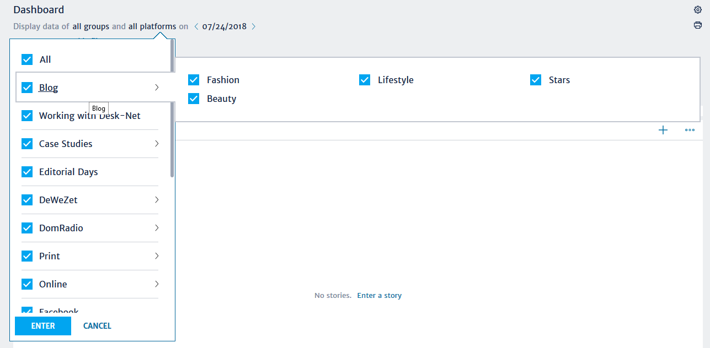Open the all groups filter dropdown
Viewport: 710px width, 348px height.
(91, 26)
